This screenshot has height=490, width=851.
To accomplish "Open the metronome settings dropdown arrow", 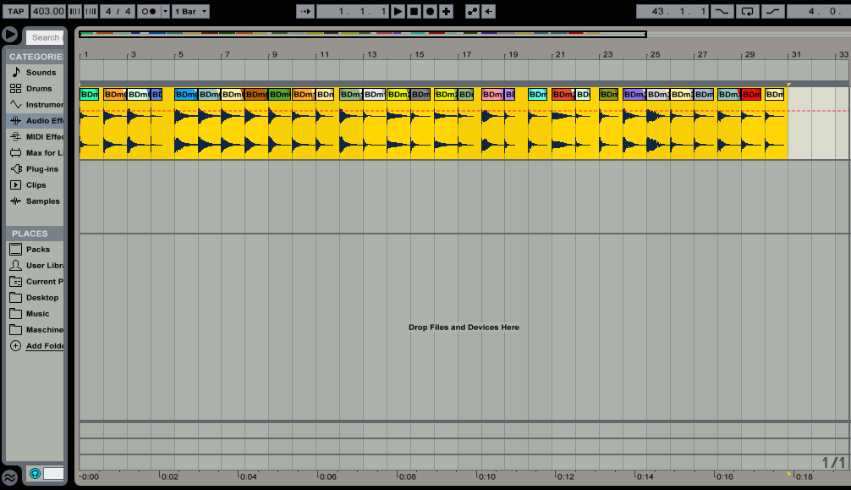I will click(165, 11).
